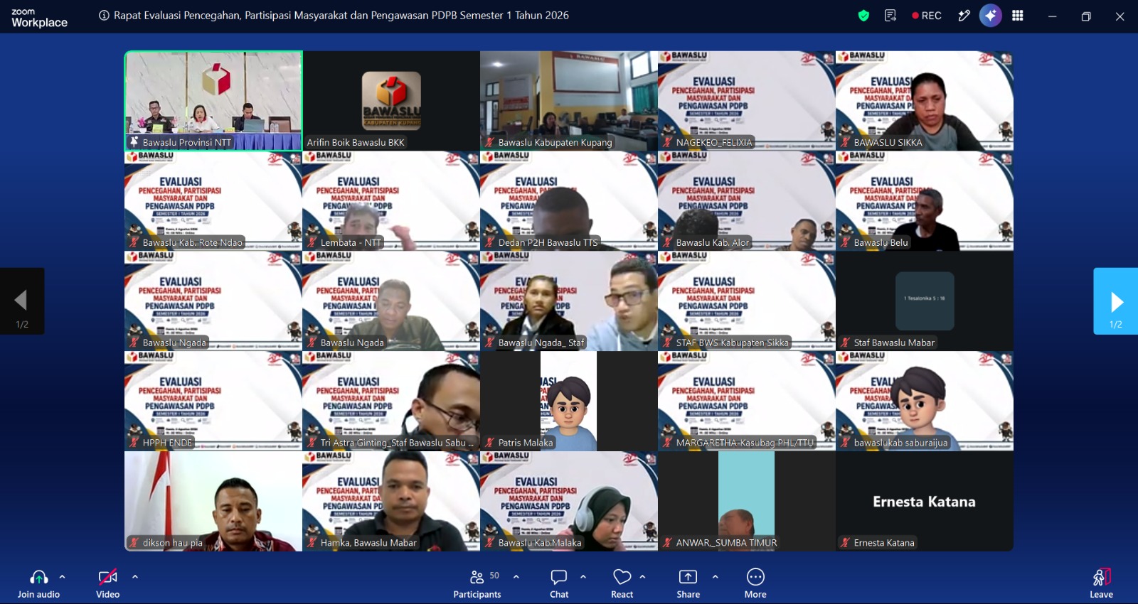This screenshot has width=1138, height=604.
Task: Click the REC recording indicator
Action: pyautogui.click(x=927, y=16)
